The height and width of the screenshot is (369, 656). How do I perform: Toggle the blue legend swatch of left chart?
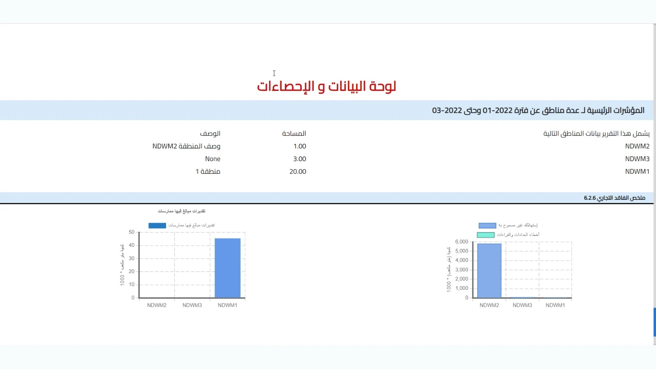coord(157,225)
